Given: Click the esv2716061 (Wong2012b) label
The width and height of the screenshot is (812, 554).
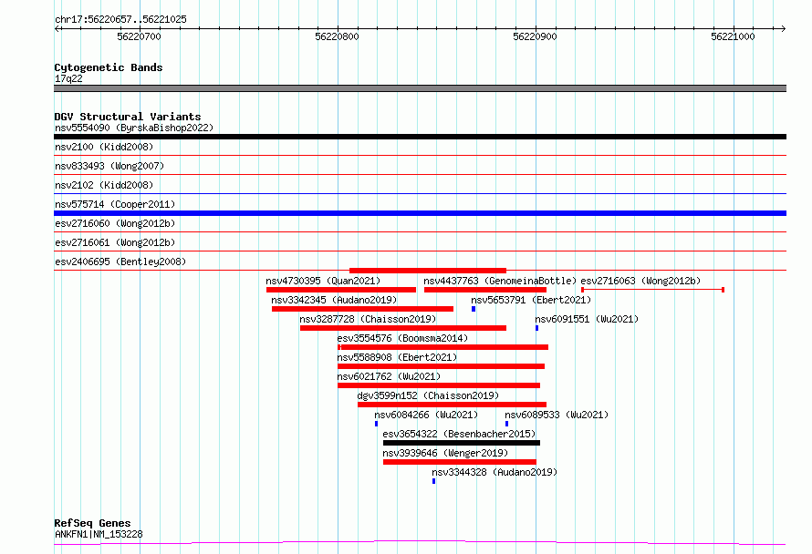Looking at the screenshot, I should [115, 242].
